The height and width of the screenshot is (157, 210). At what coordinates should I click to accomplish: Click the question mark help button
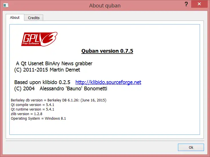(x=186, y=4)
